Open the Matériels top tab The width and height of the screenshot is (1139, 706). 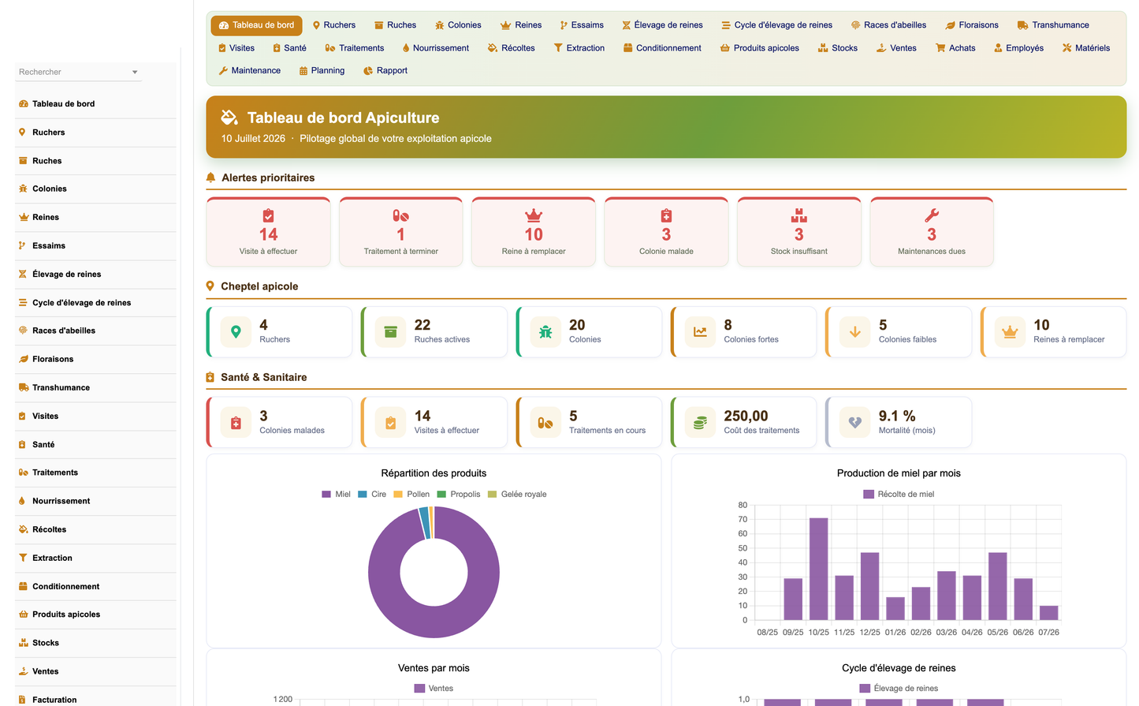click(1086, 48)
